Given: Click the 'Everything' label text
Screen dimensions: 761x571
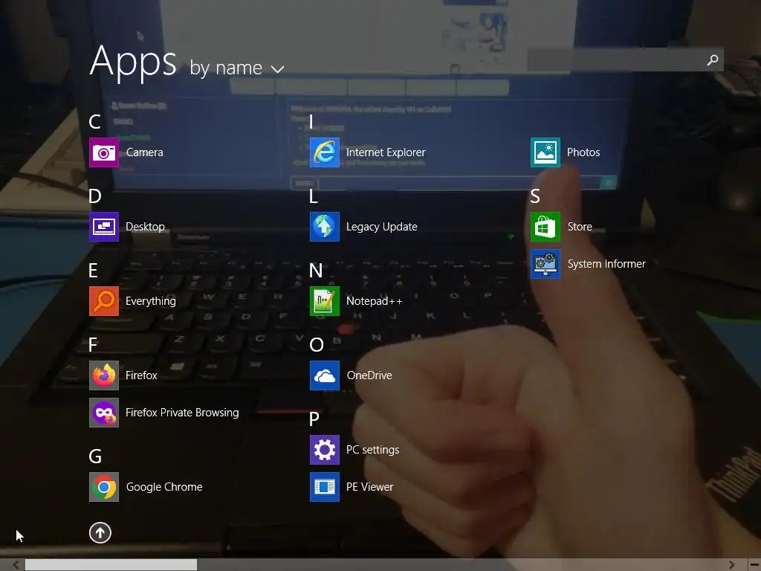Looking at the screenshot, I should tap(151, 301).
